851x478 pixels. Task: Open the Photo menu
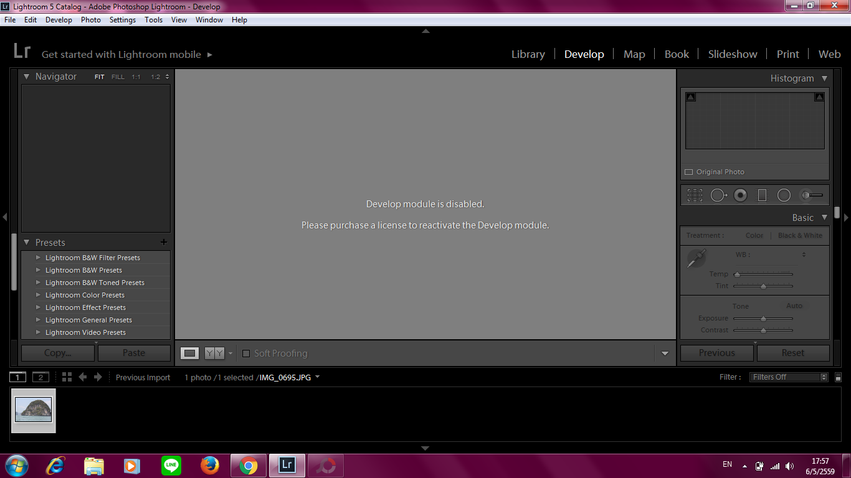click(90, 20)
